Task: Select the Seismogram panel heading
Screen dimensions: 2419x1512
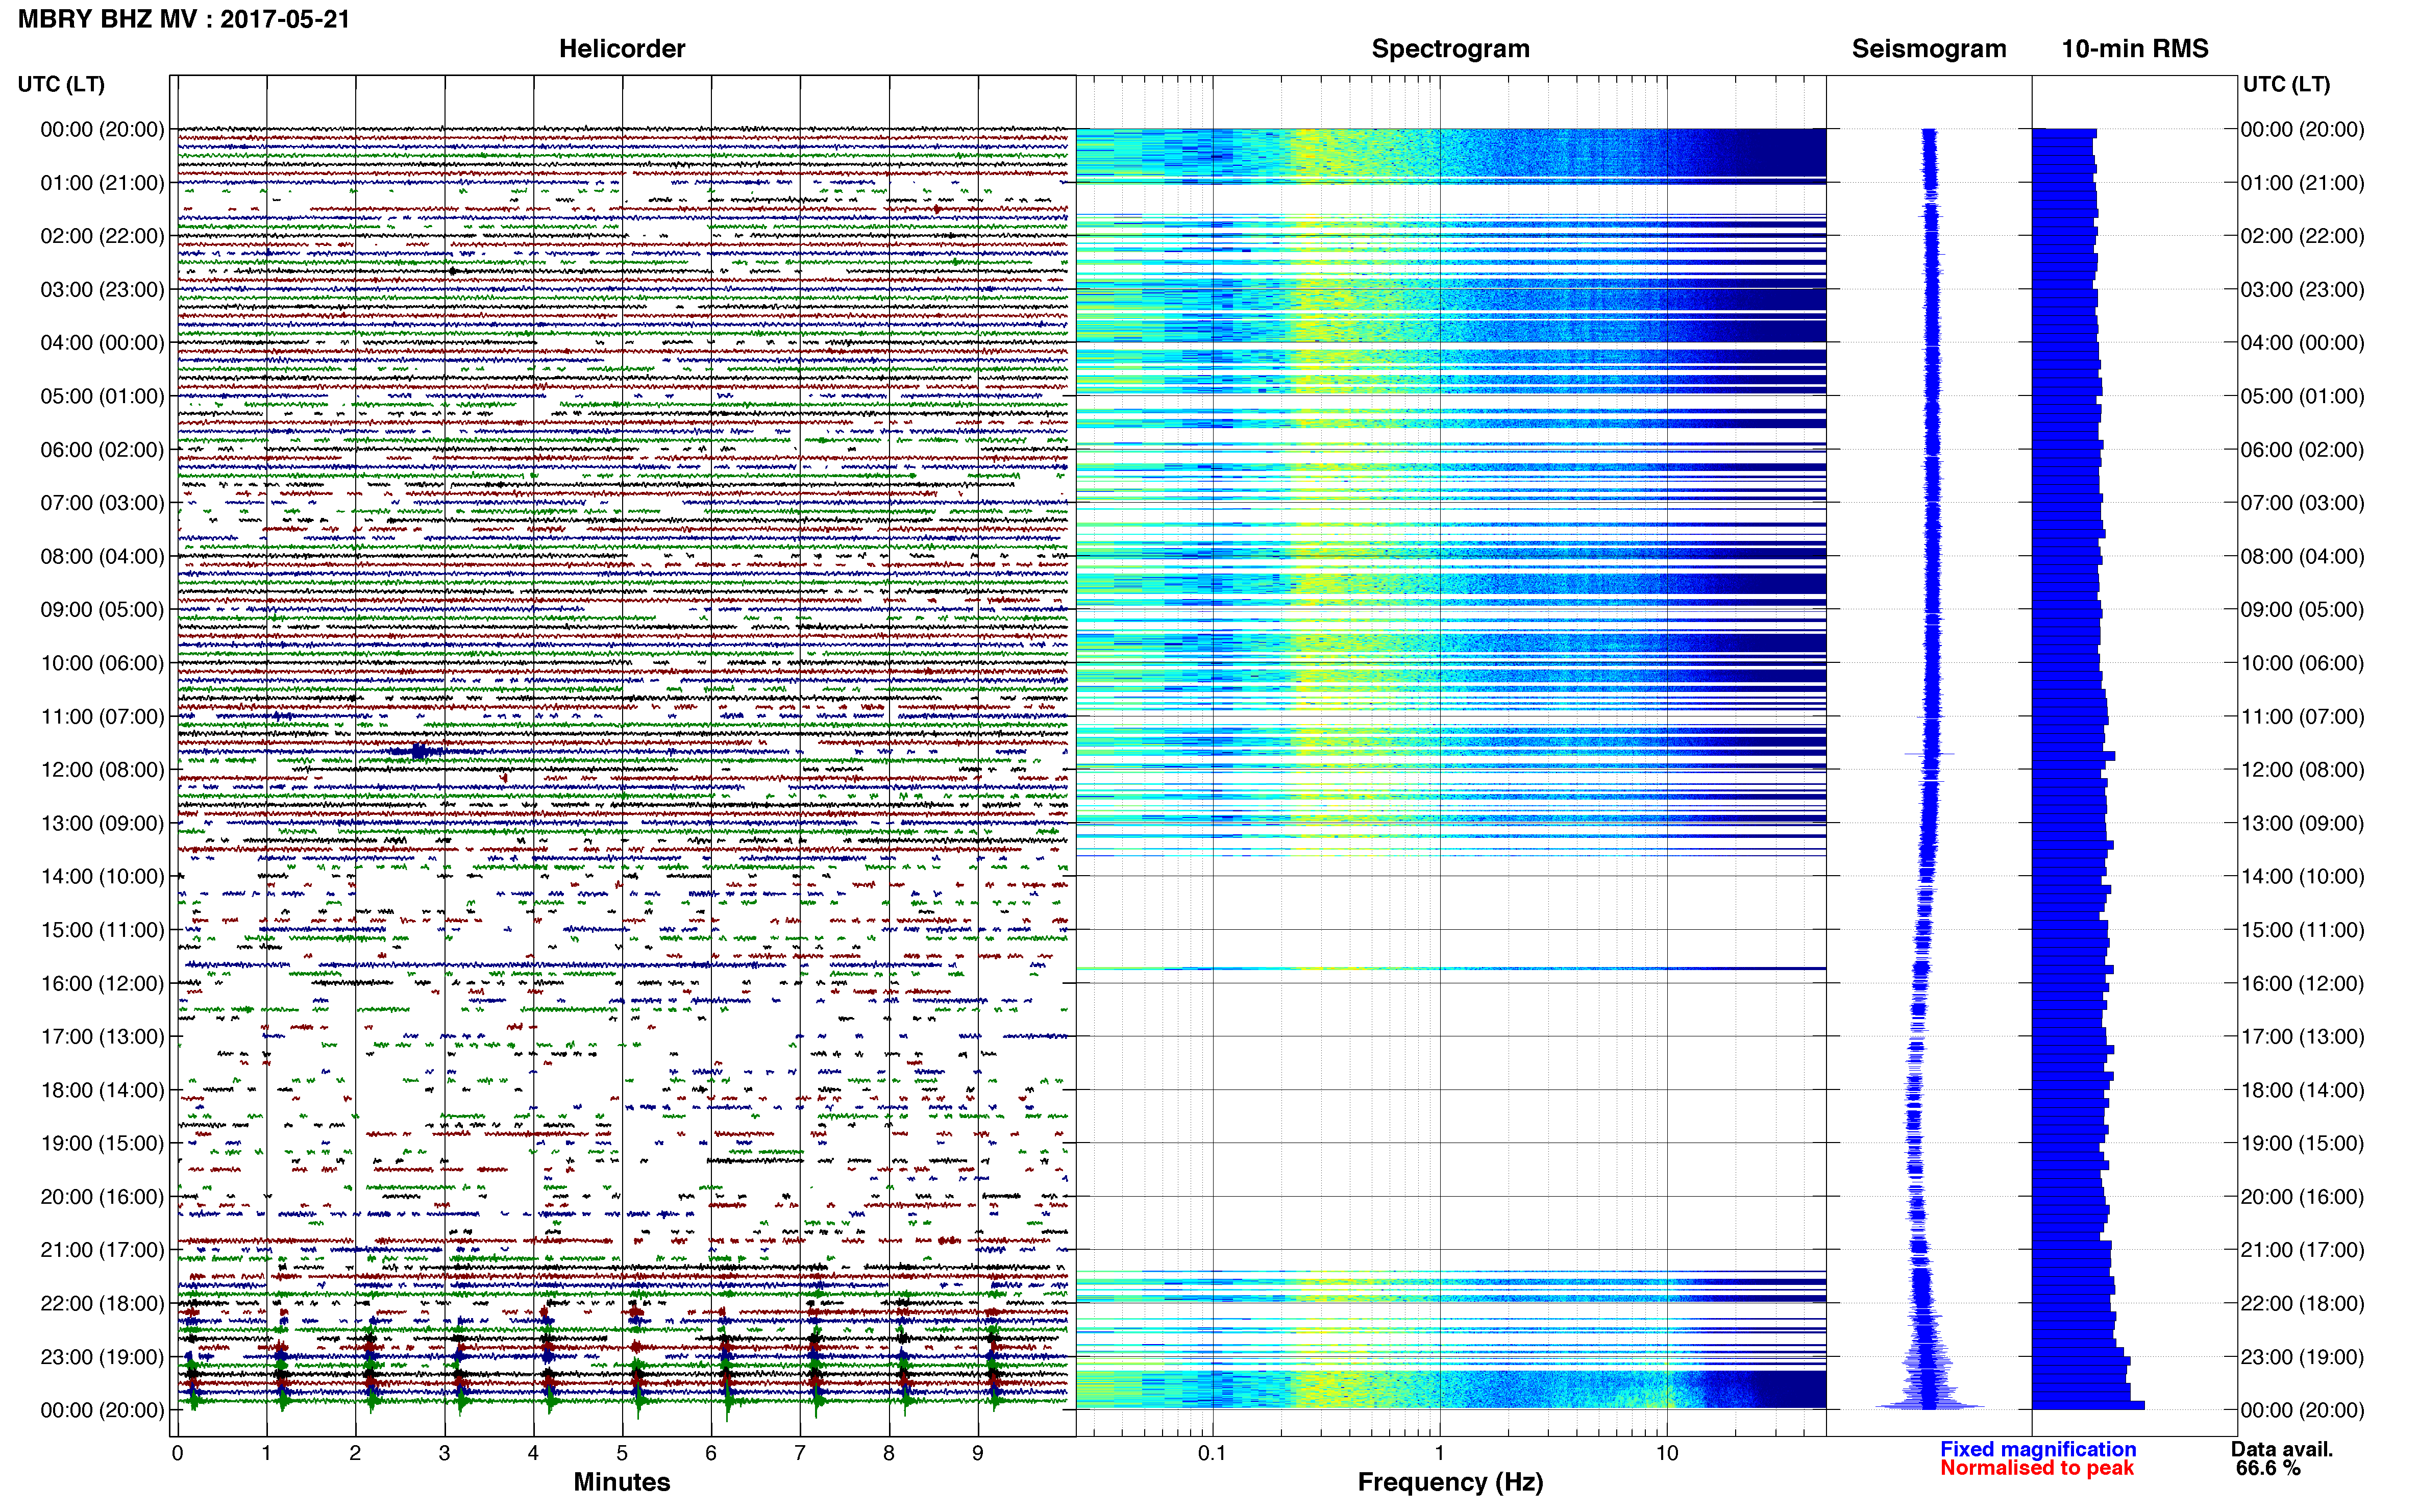Action: [x=1928, y=48]
